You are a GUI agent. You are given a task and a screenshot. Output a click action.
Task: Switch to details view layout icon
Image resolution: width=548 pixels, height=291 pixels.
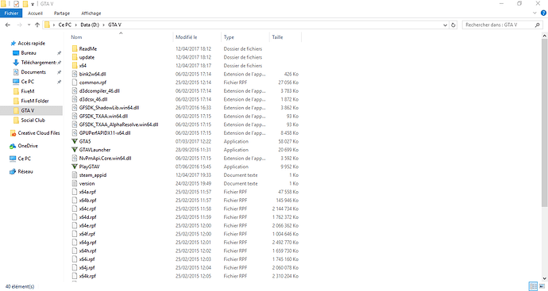point(534,286)
